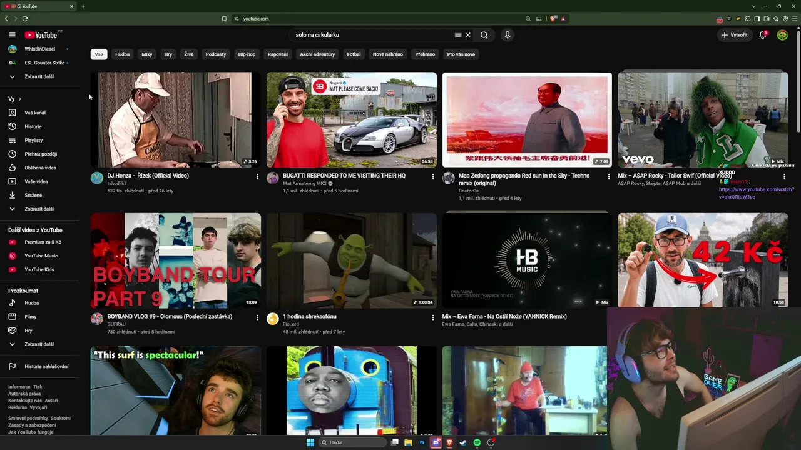Select the Živě filter chip
Viewport: 801px width, 450px height.
coord(189,54)
